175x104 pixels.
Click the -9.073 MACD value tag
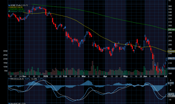[x=171, y=94]
